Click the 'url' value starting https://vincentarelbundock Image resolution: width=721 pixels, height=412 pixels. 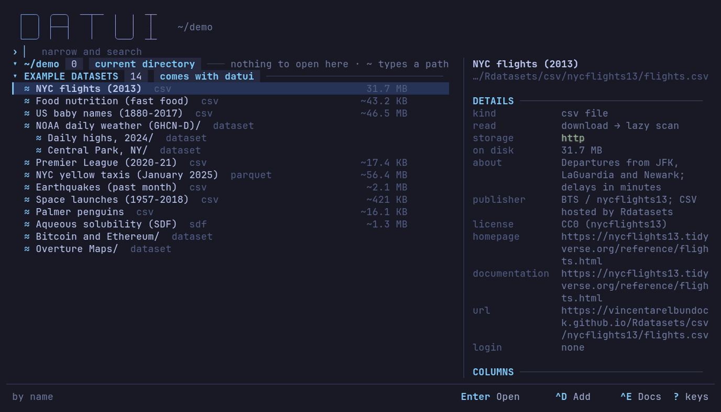pyautogui.click(x=635, y=323)
